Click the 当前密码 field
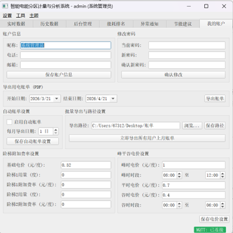Screen dimensions: 233x233 pos(187,45)
